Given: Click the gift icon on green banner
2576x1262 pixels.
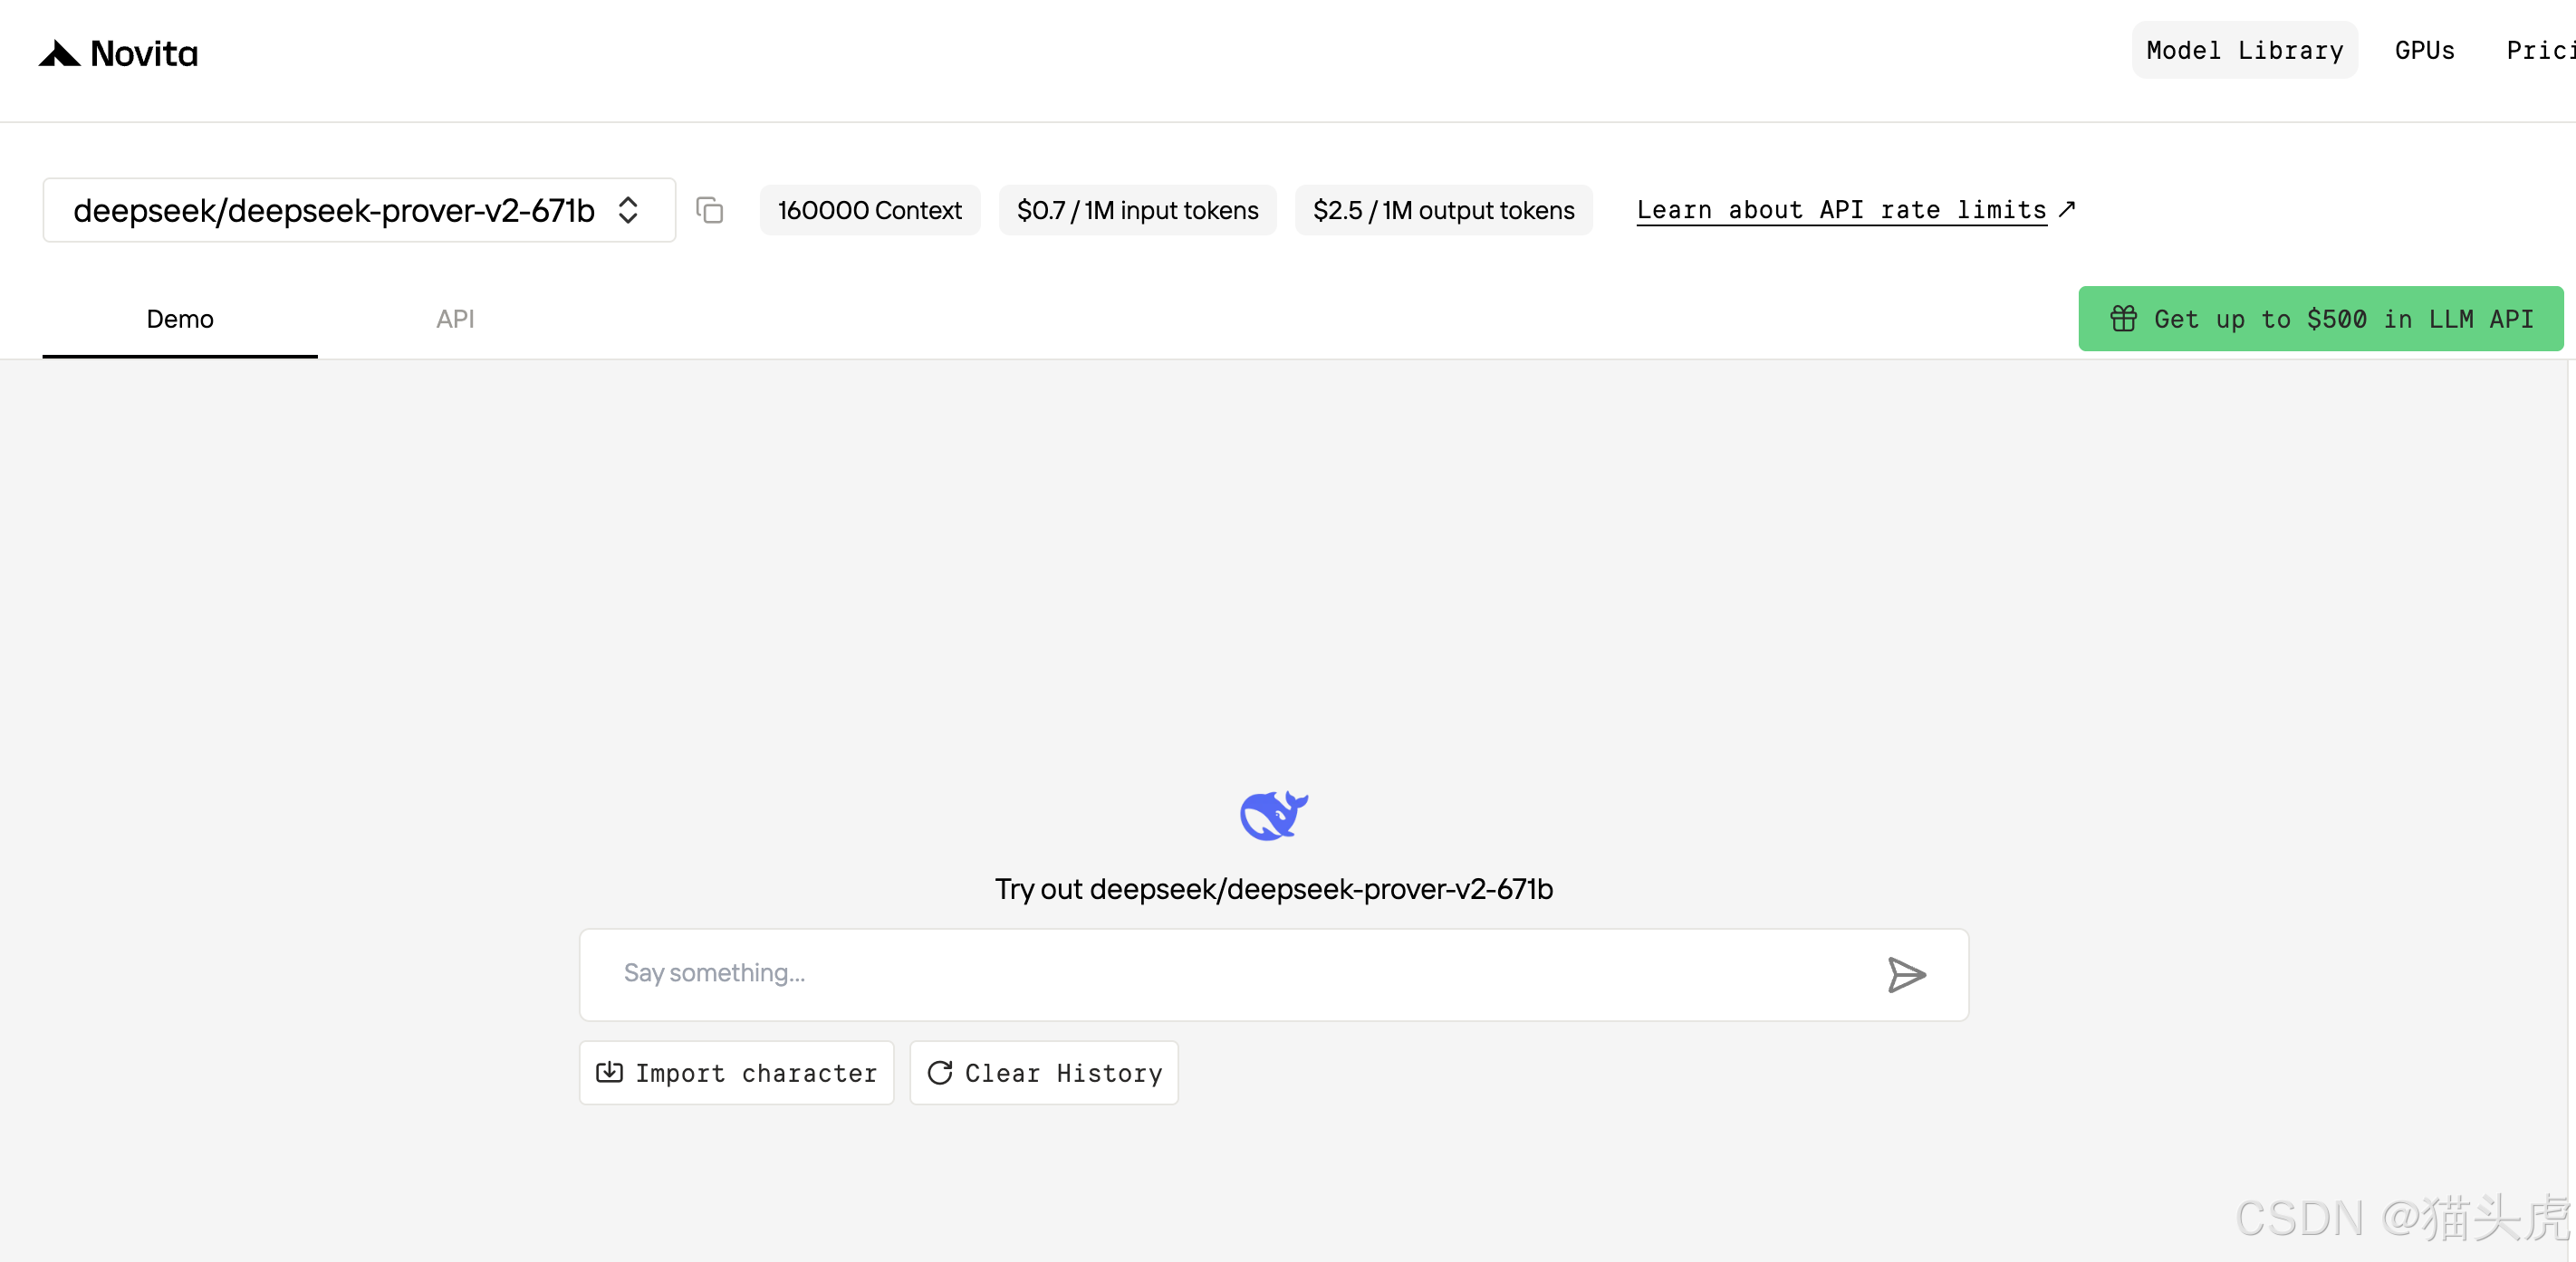Looking at the screenshot, I should click(2123, 319).
